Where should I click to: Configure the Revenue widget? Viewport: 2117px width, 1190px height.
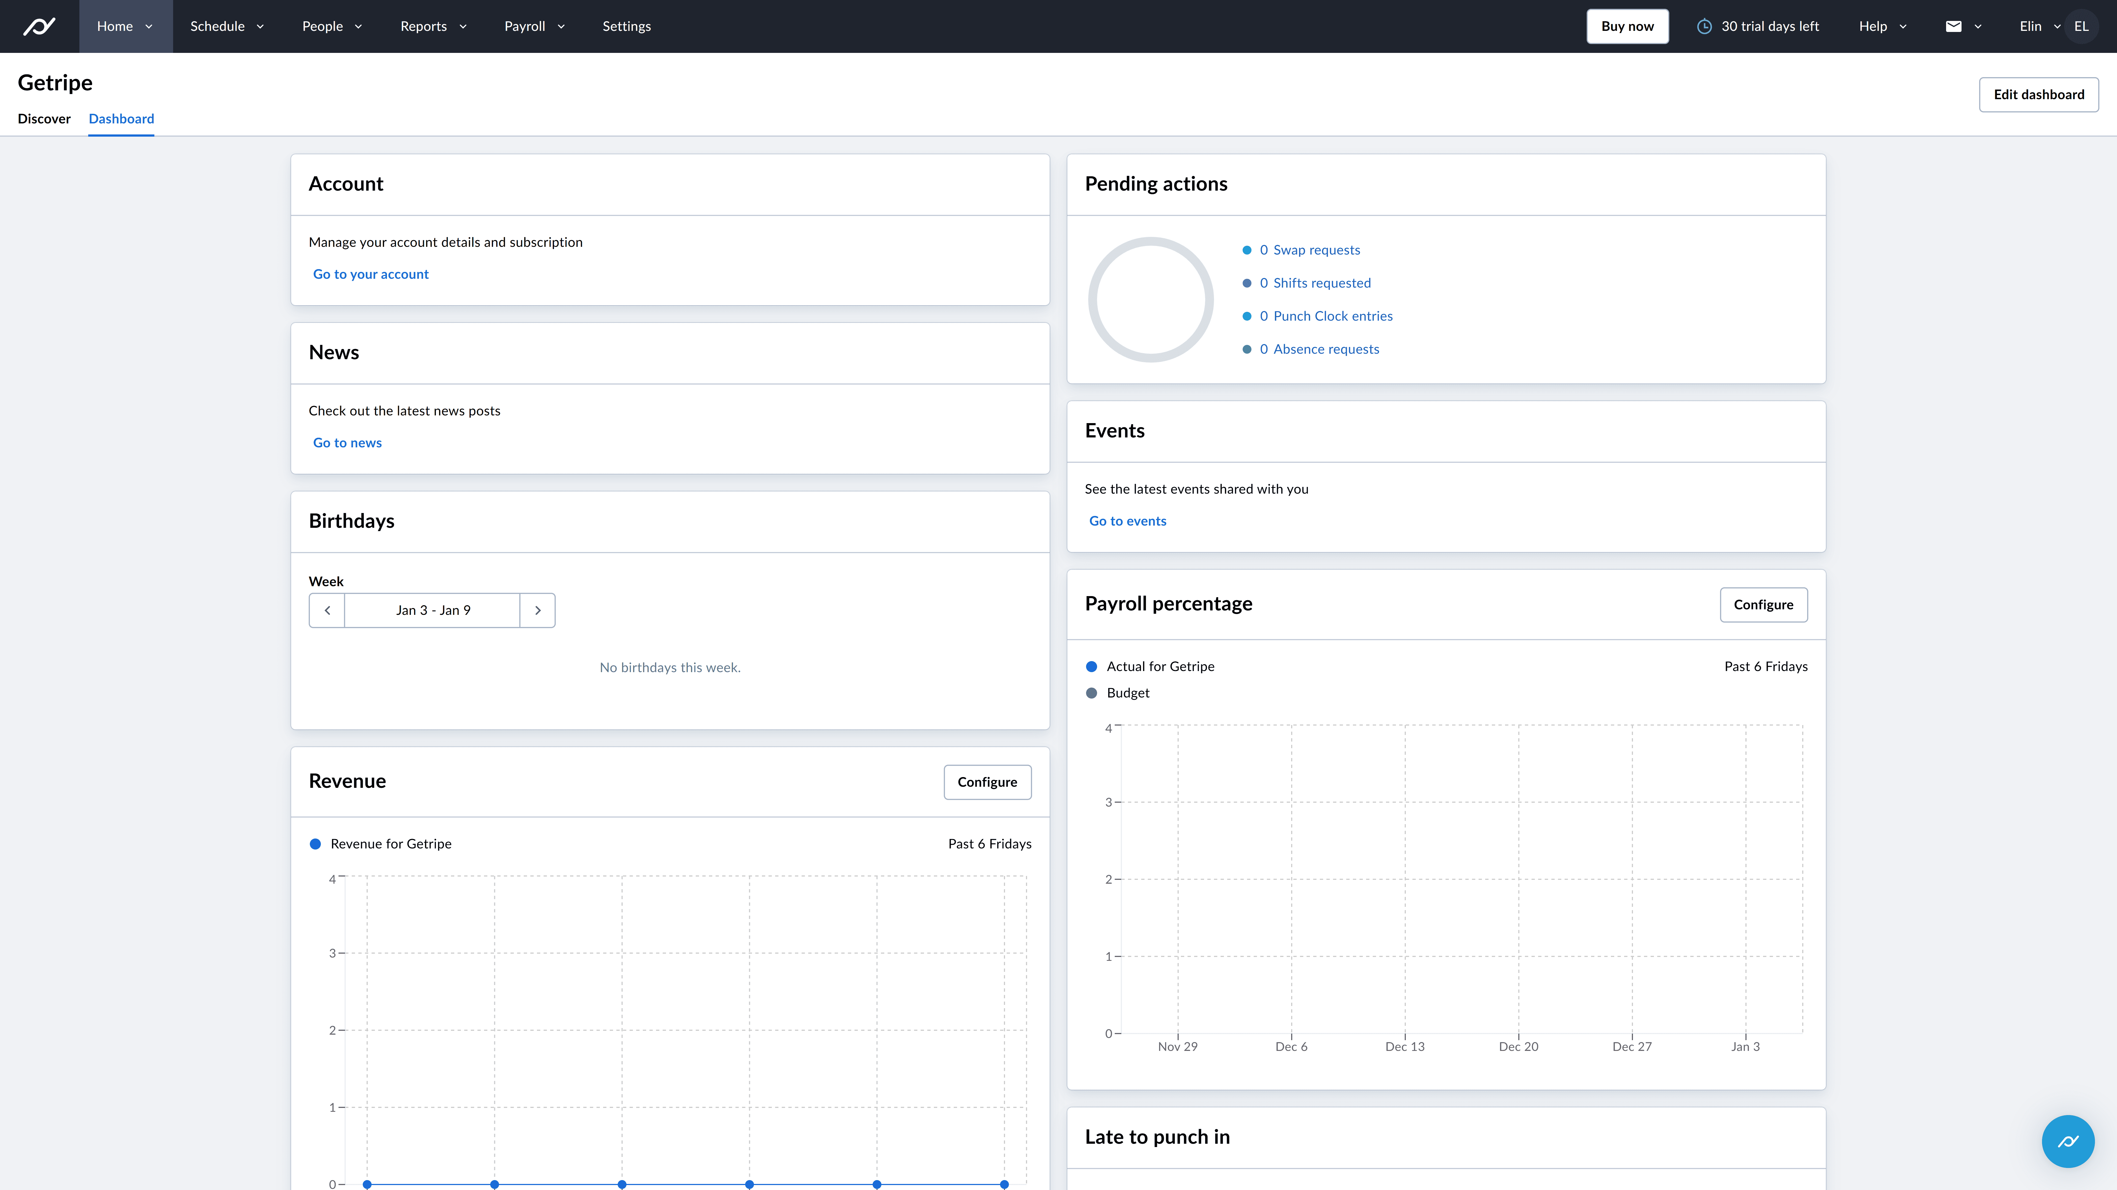(987, 782)
